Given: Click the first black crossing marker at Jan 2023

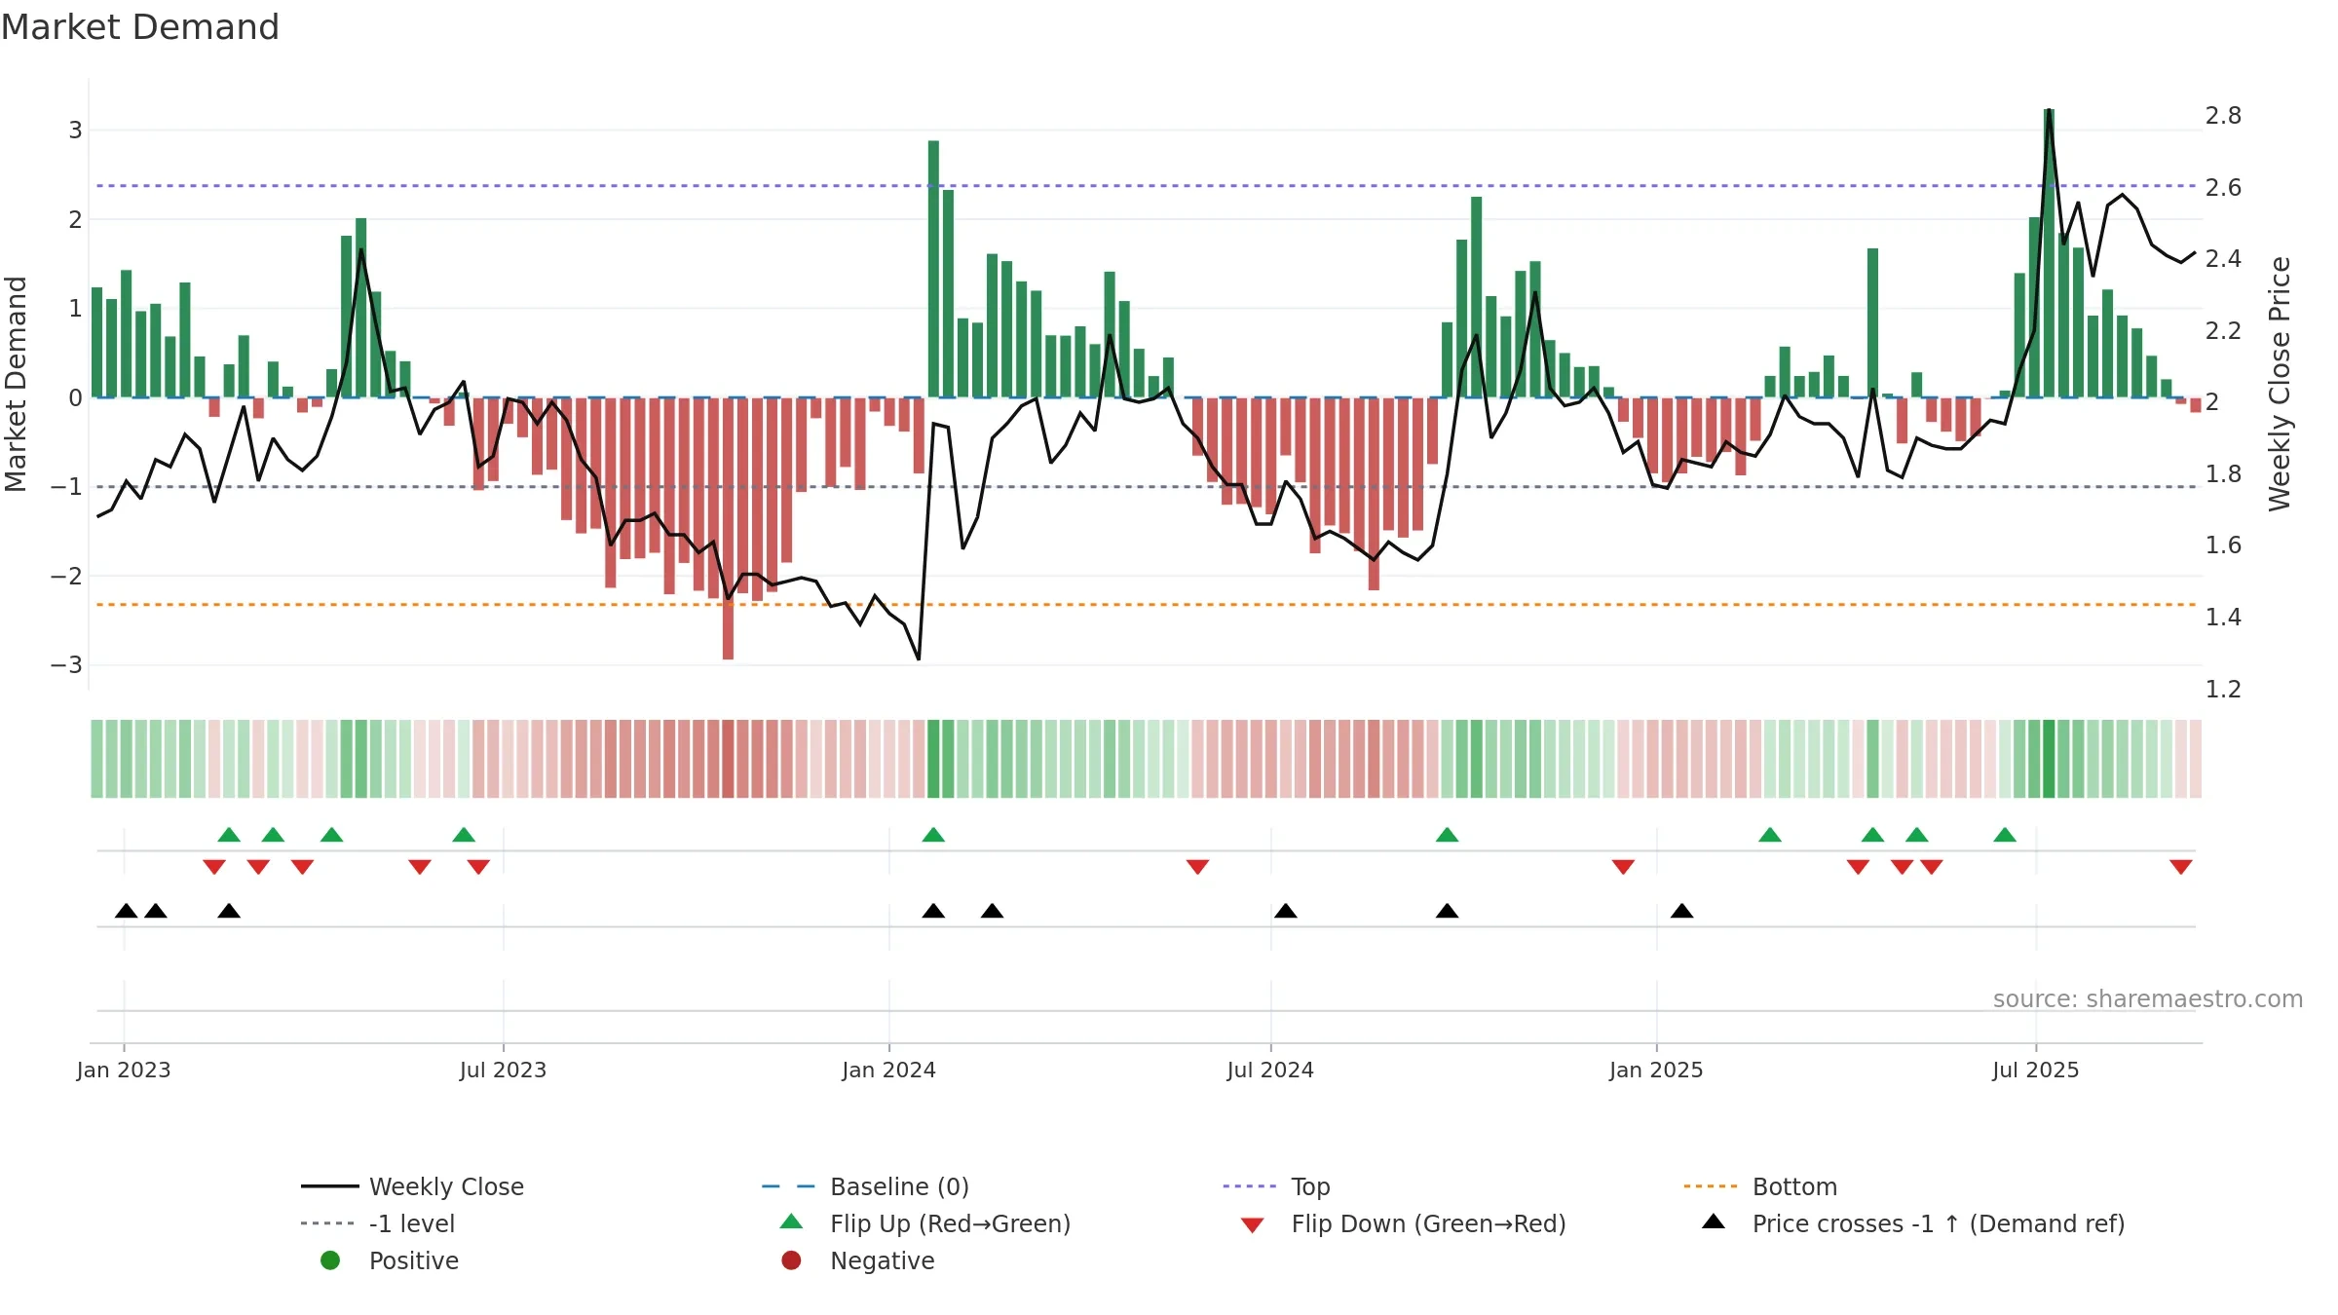Looking at the screenshot, I should coord(126,911).
